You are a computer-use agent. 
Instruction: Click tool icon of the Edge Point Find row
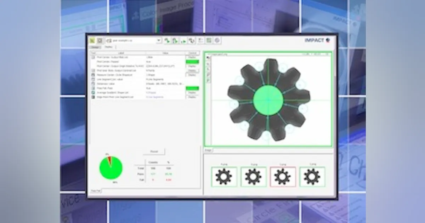click(x=93, y=97)
